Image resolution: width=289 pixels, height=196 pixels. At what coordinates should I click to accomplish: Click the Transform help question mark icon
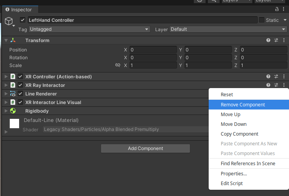[x=268, y=40]
